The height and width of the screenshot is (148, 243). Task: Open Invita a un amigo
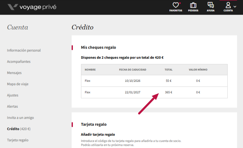pyautogui.click(x=20, y=118)
